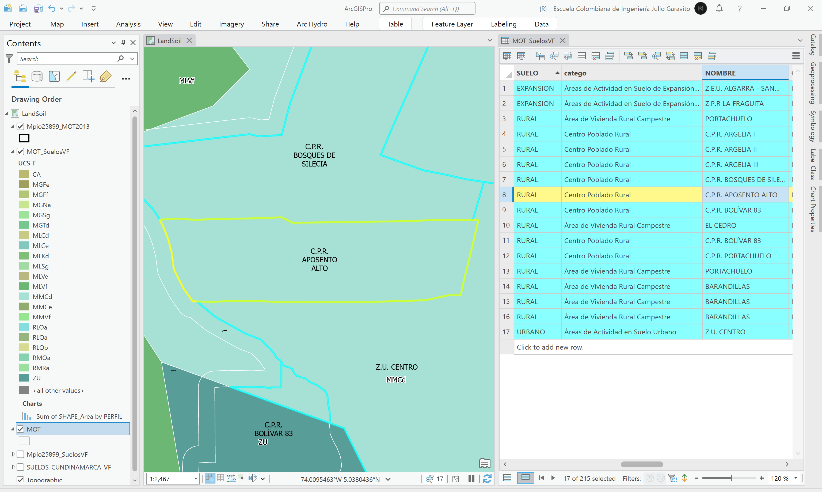Viewport: 822px width, 492px height.
Task: Click the Add Field icon in table toolbar
Action: 507,56
